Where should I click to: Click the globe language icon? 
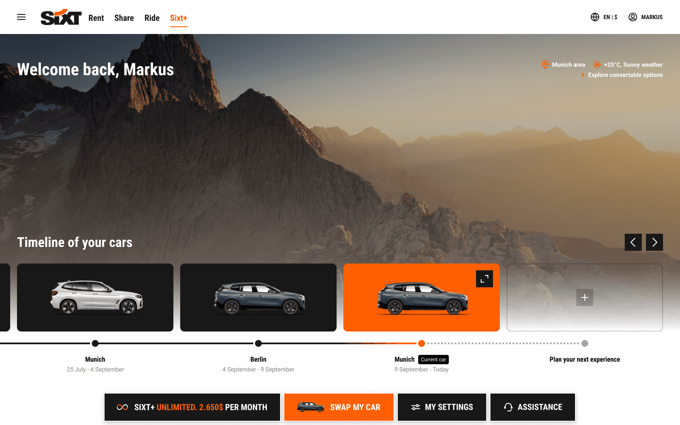595,17
